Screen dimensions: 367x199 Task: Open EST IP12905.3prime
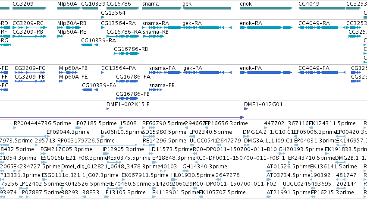point(123,149)
